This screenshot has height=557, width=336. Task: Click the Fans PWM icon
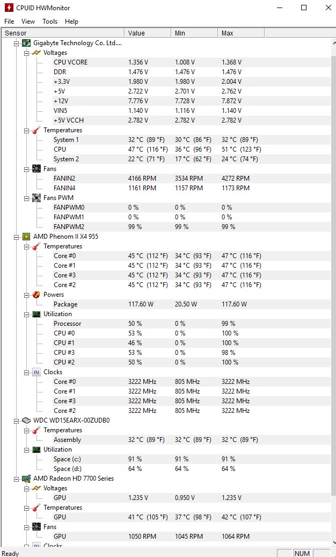pyautogui.click(x=36, y=198)
